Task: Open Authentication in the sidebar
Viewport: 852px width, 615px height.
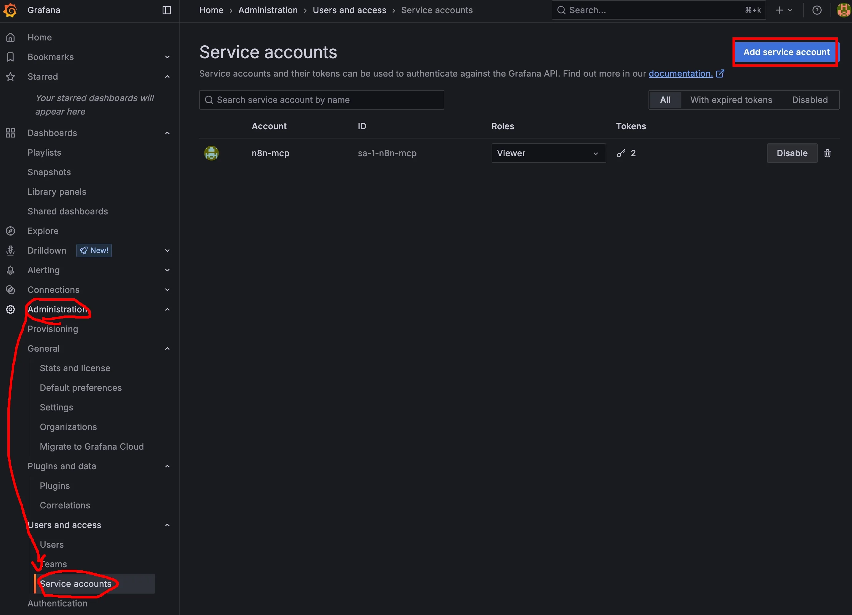Action: click(x=58, y=603)
